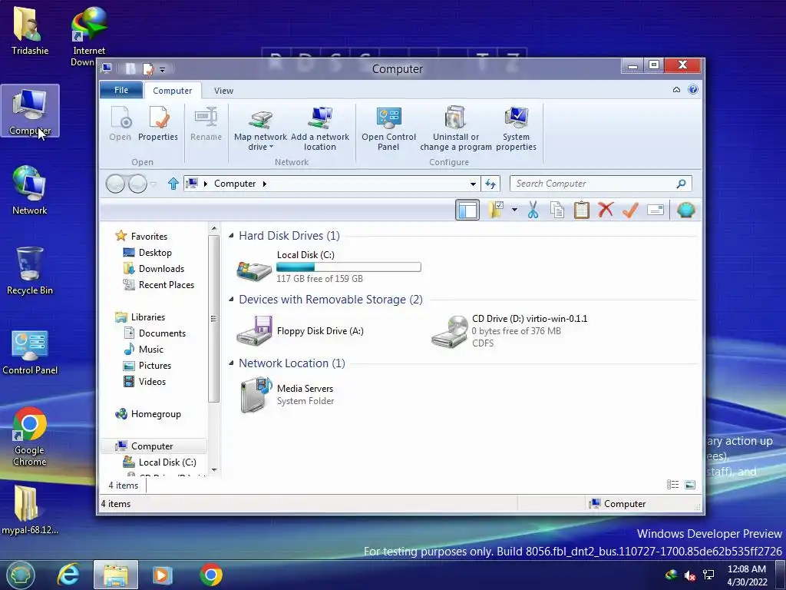Click navigation pane scrollbar down arrow
786x590 pixels.
[214, 469]
